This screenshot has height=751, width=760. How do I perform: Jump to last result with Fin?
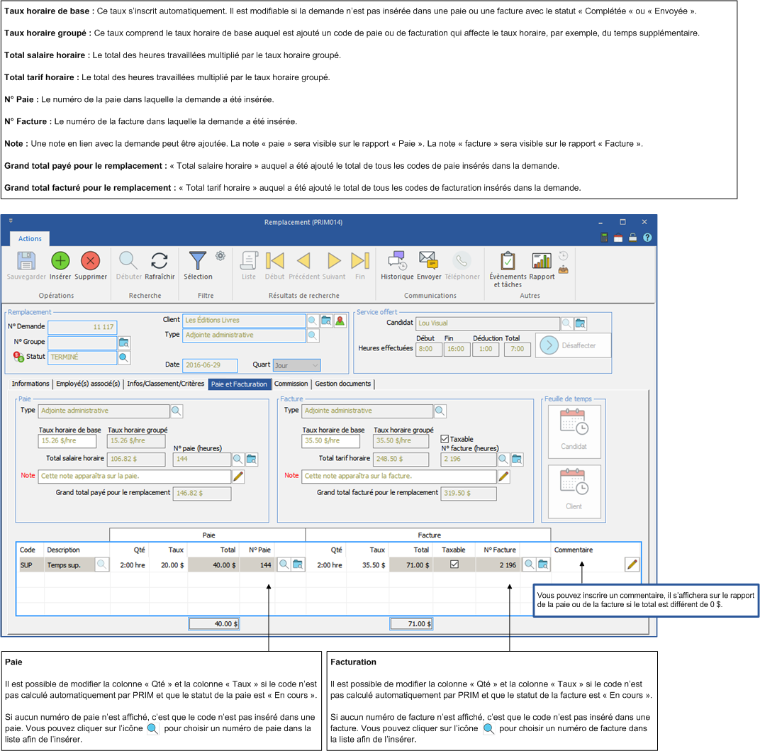[360, 261]
